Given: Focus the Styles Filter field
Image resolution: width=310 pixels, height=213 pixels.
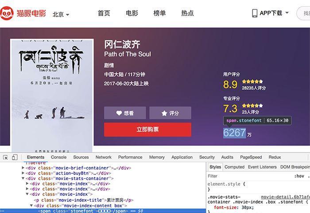Looking at the screenshot, I should [x=247, y=176].
